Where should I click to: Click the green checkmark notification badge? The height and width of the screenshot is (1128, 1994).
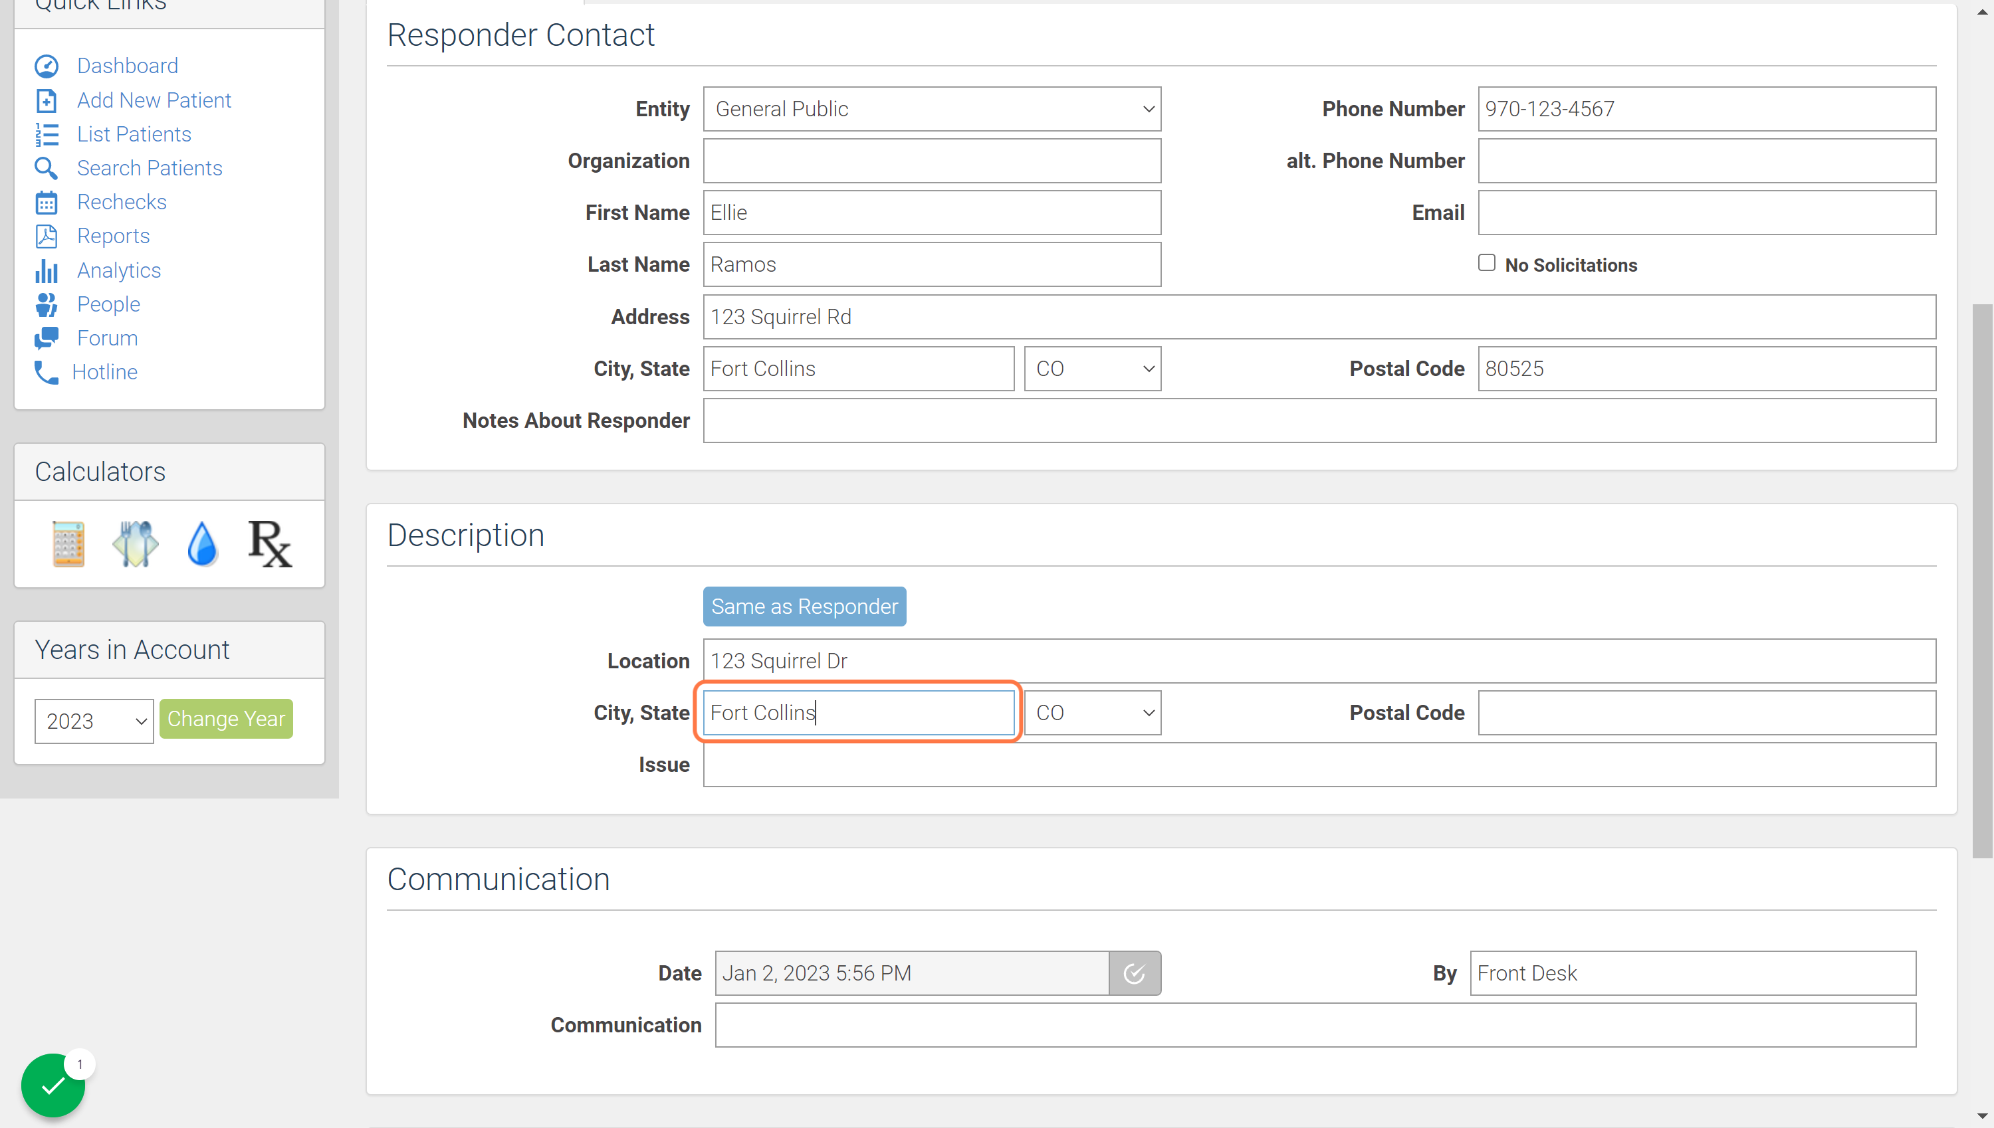[x=53, y=1085]
